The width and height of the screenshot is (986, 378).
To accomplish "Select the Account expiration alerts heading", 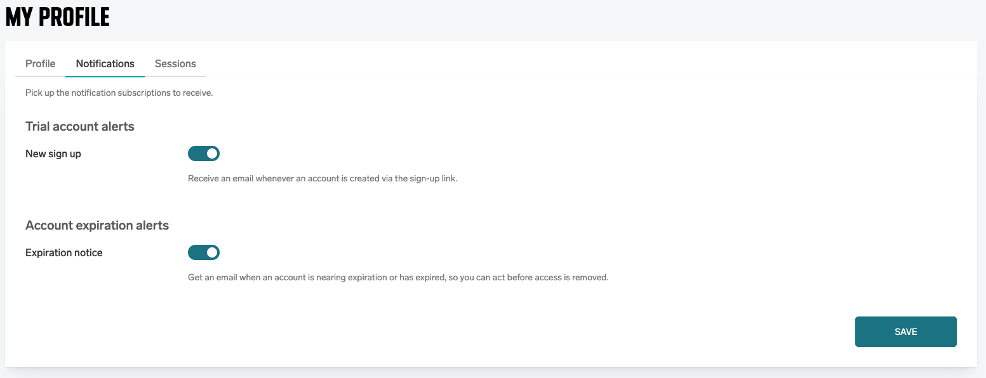I will coord(97,225).
